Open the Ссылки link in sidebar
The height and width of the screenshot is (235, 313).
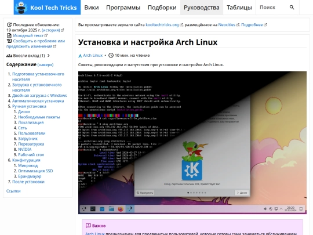(x=13, y=191)
